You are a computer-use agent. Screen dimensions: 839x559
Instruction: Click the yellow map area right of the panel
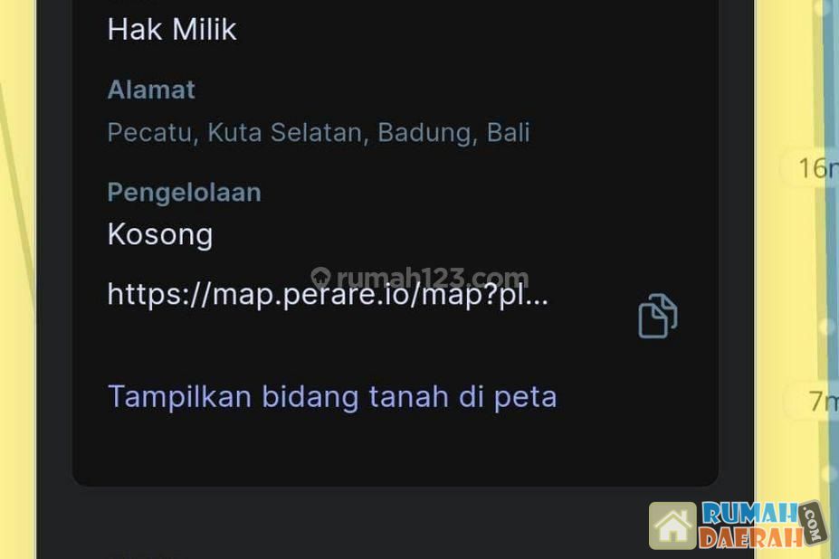[787, 268]
